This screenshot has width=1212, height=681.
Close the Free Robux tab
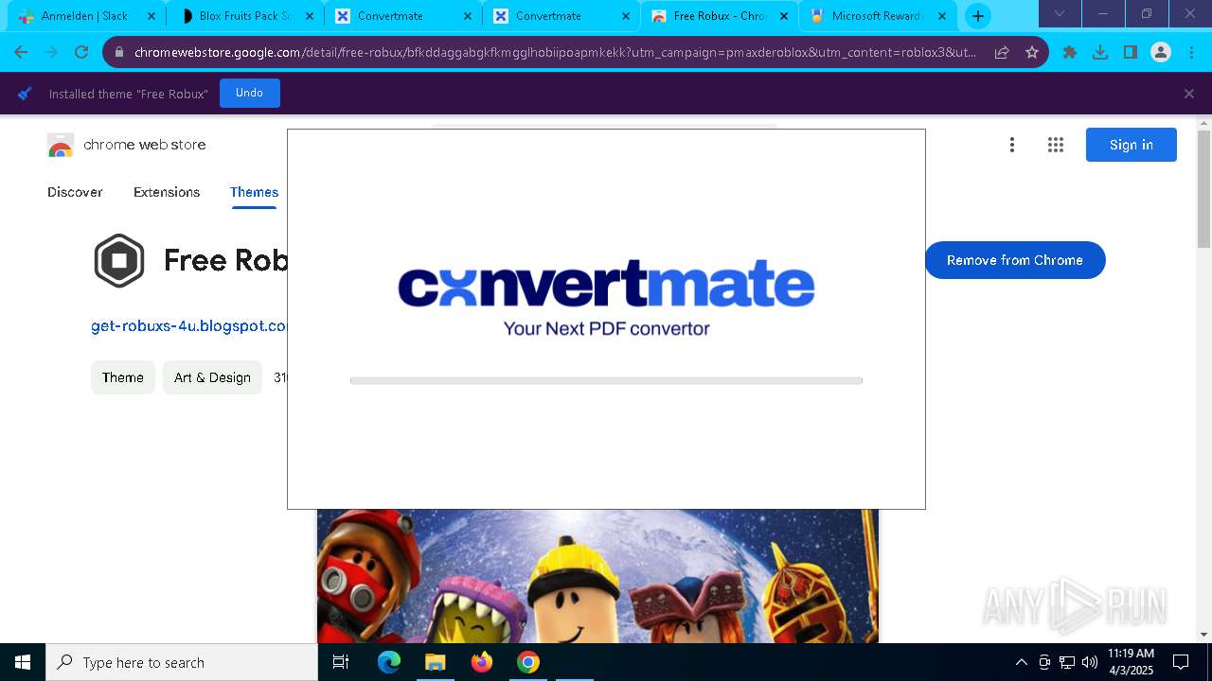point(783,16)
